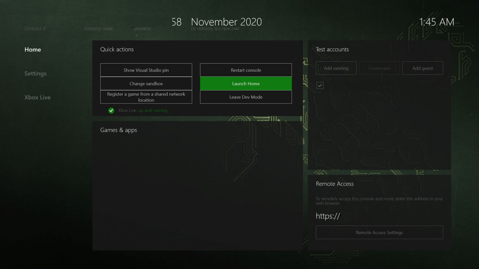Screen dimensions: 479x269
Task: Click the green Xbox Live status checkmark icon
Action: pyautogui.click(x=111, y=111)
